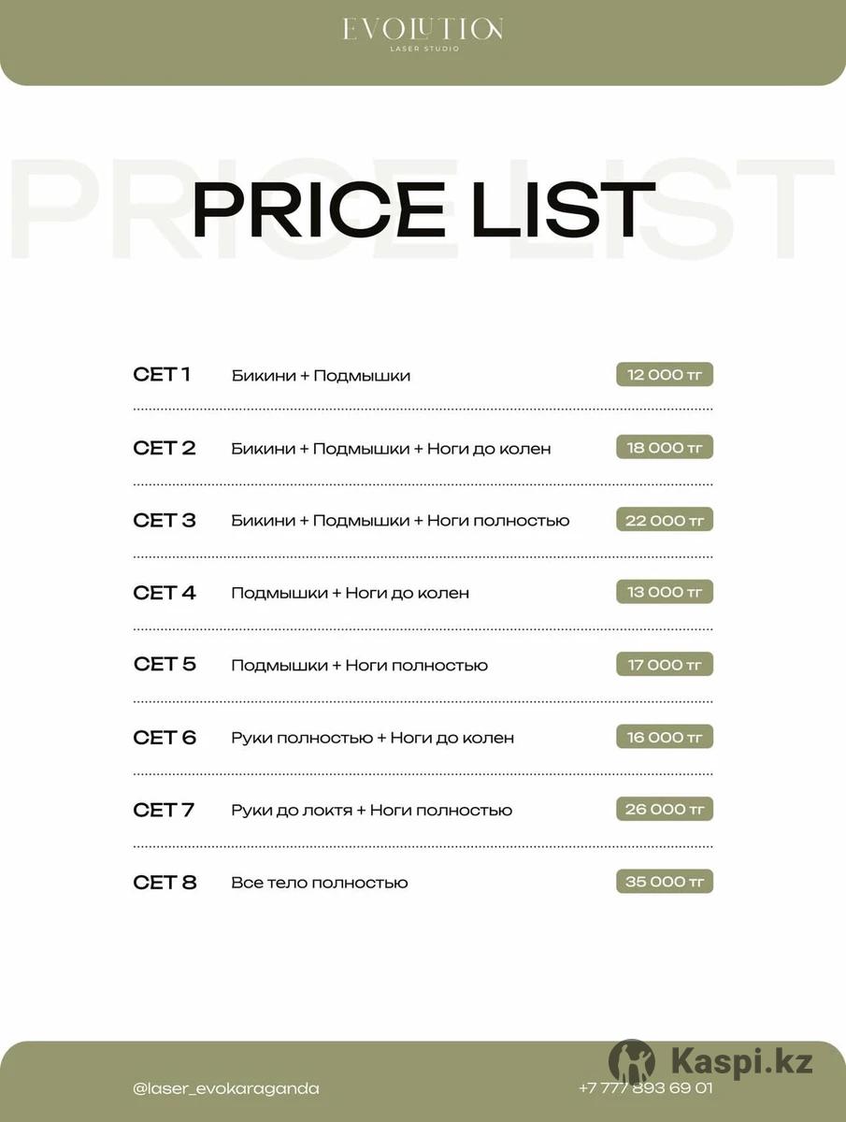Screen dimensions: 846x1122
Task: Open the @laser_evokaraganda Instagram handle
Action: [x=226, y=1088]
